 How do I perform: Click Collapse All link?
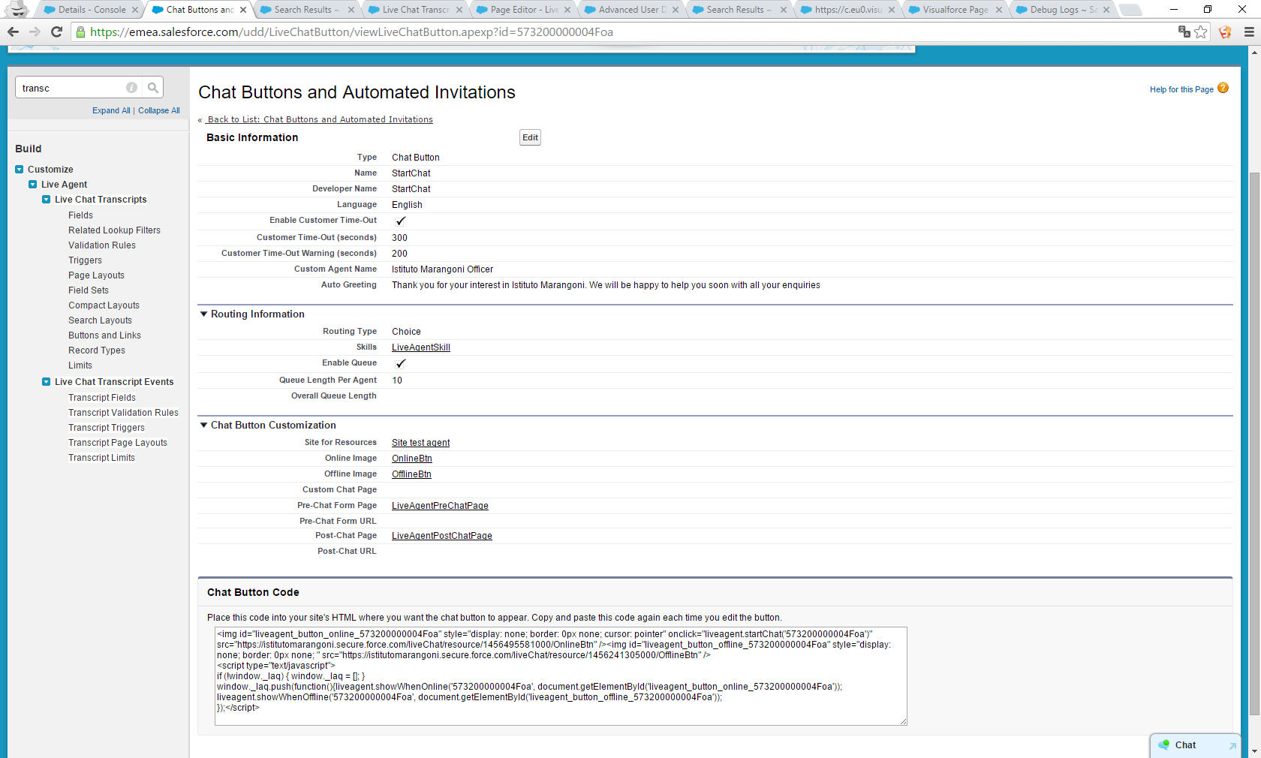(x=159, y=110)
